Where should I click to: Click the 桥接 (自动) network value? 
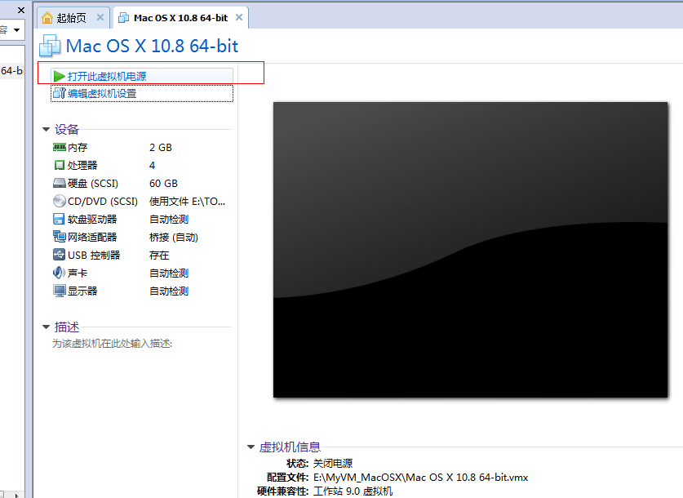(x=173, y=237)
